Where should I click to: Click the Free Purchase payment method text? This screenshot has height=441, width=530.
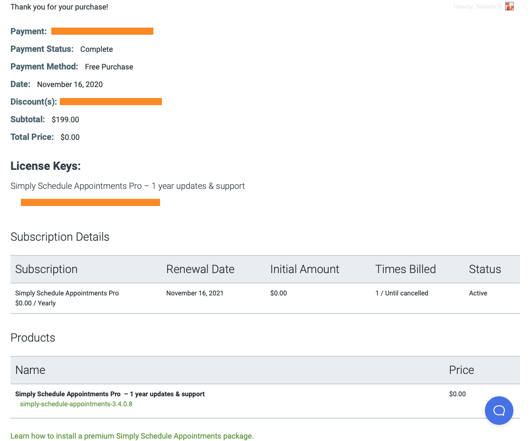(109, 67)
